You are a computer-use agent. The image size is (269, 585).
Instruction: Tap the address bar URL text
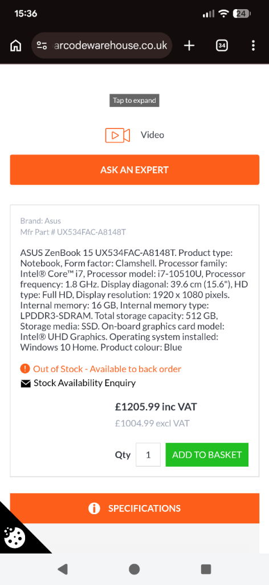coord(111,46)
